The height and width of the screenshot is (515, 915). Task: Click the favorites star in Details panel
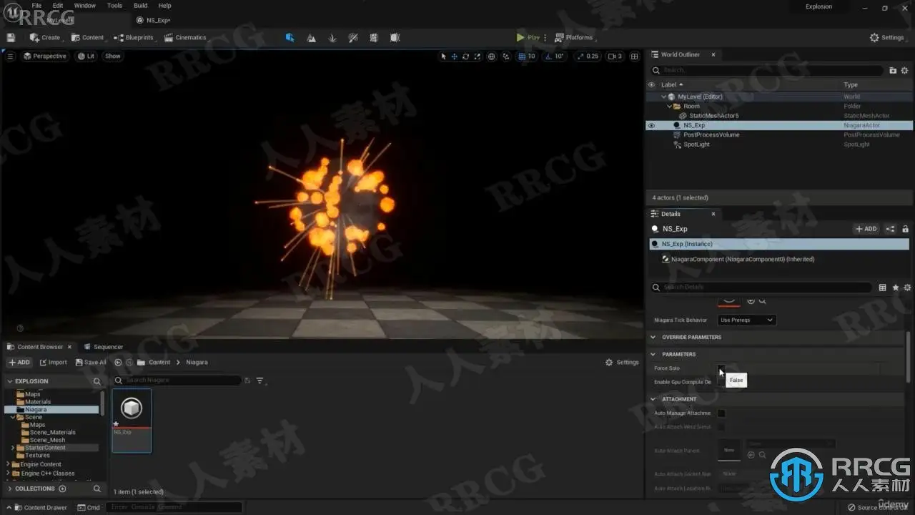895,288
